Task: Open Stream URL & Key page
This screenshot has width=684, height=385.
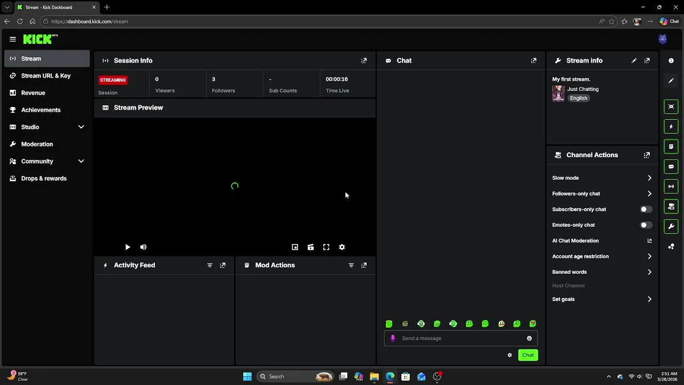Action: click(47, 76)
